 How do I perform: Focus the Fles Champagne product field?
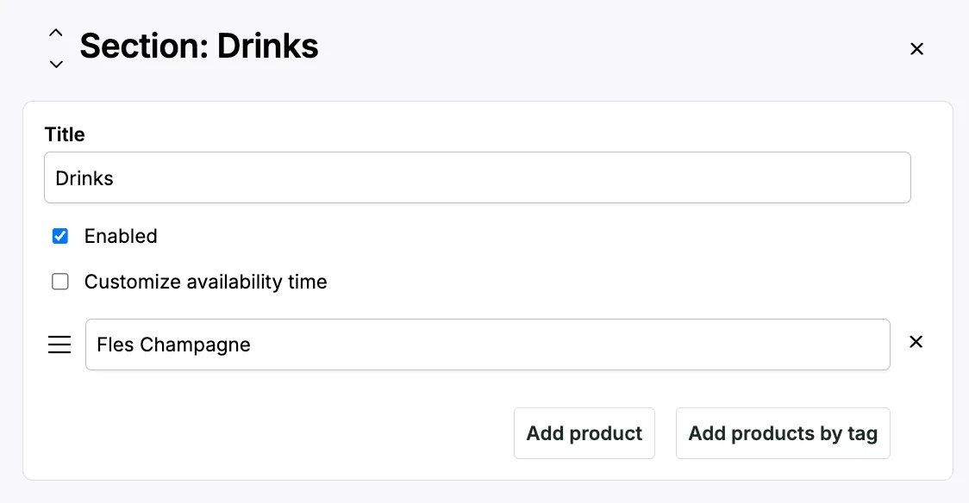click(487, 345)
